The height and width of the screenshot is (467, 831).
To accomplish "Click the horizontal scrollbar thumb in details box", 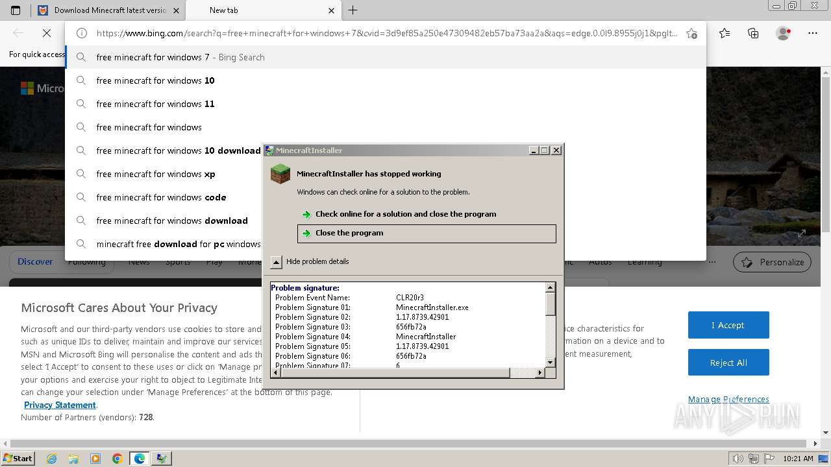I will tap(394, 373).
